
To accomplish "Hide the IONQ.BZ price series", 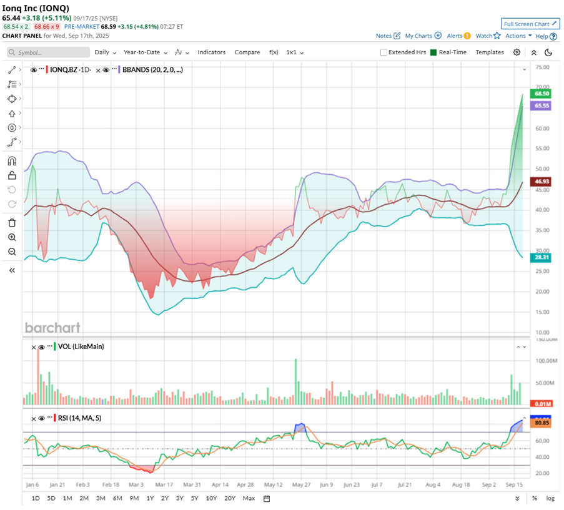I will tap(34, 70).
